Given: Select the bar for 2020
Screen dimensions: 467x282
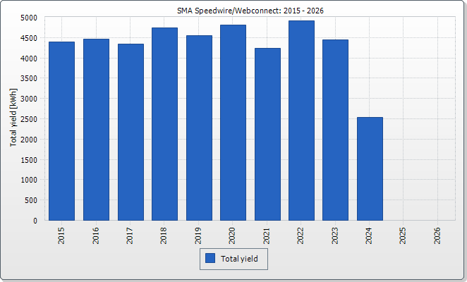Looking at the screenshot, I should click(x=233, y=123).
